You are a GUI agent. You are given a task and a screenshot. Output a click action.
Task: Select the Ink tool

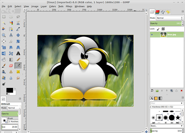4,72
